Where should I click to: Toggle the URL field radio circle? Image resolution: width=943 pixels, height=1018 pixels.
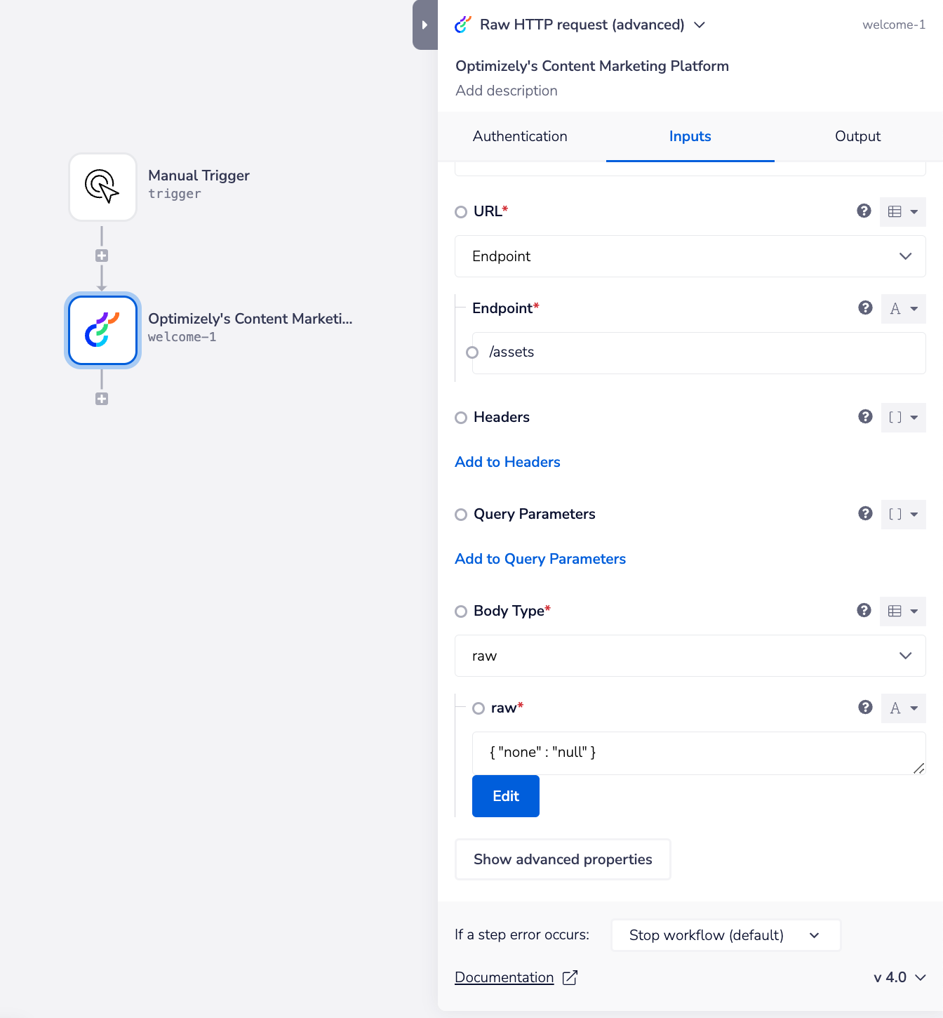[461, 212]
